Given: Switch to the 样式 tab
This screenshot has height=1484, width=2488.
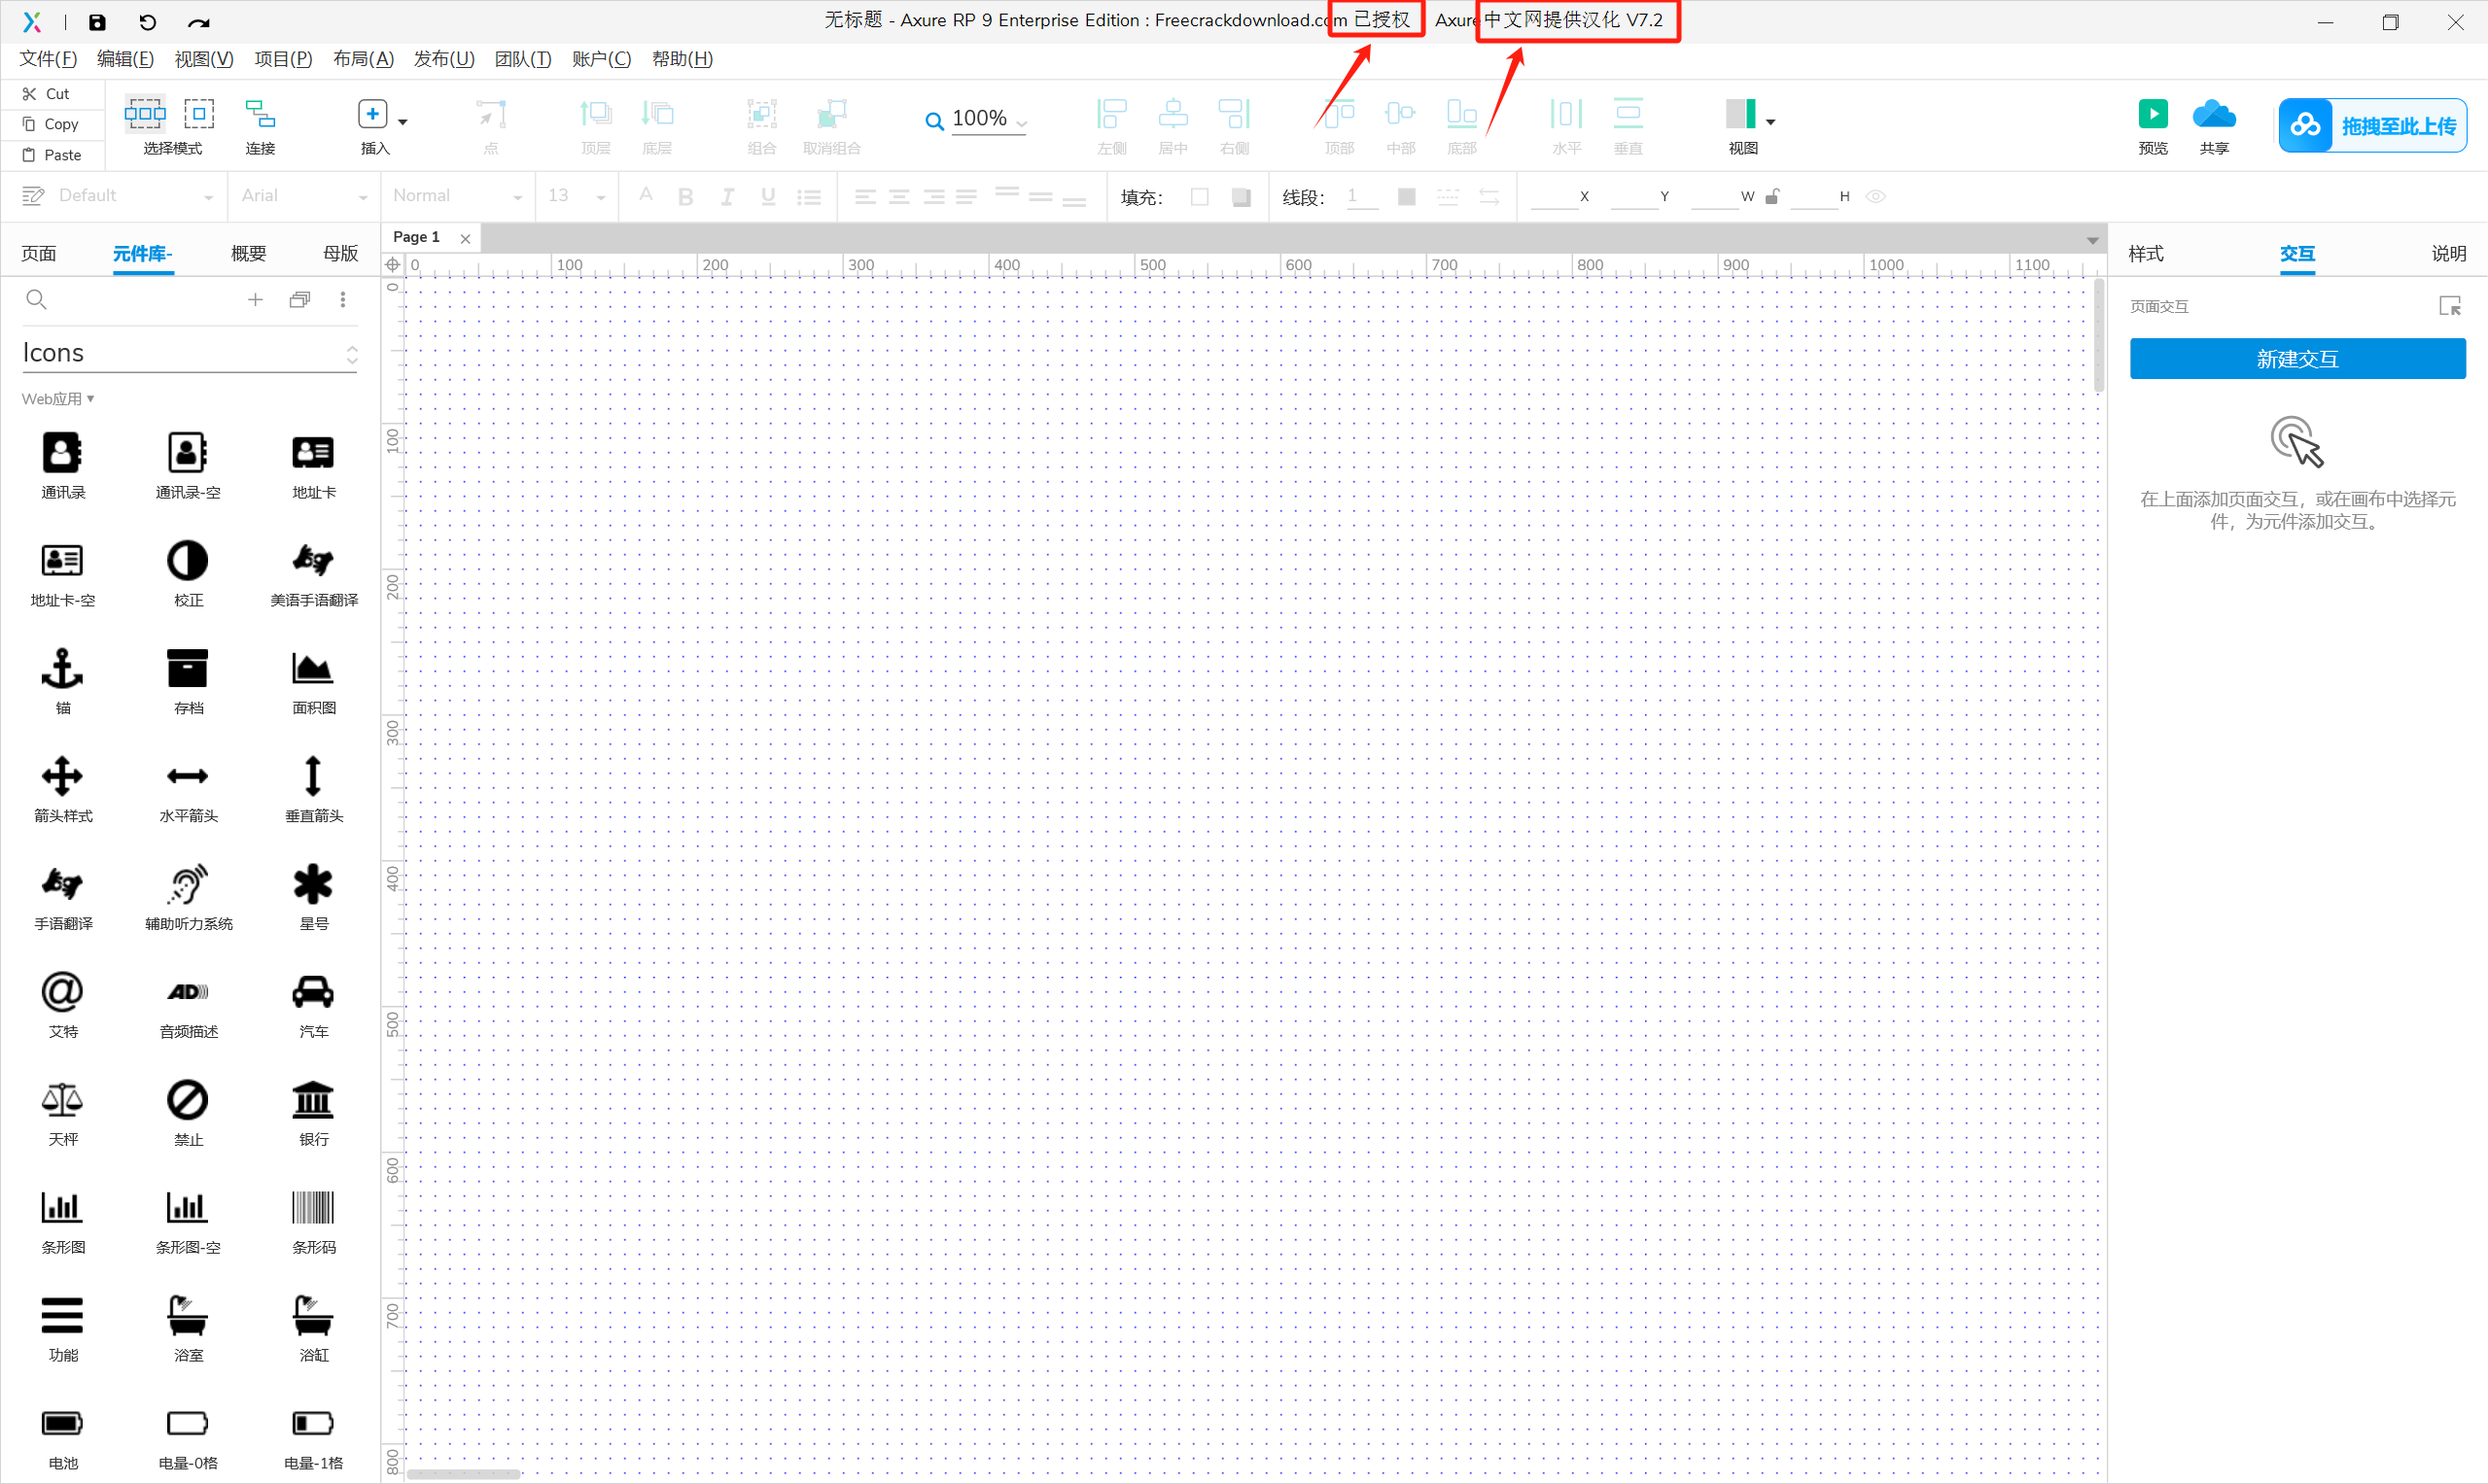Looking at the screenshot, I should (2145, 254).
